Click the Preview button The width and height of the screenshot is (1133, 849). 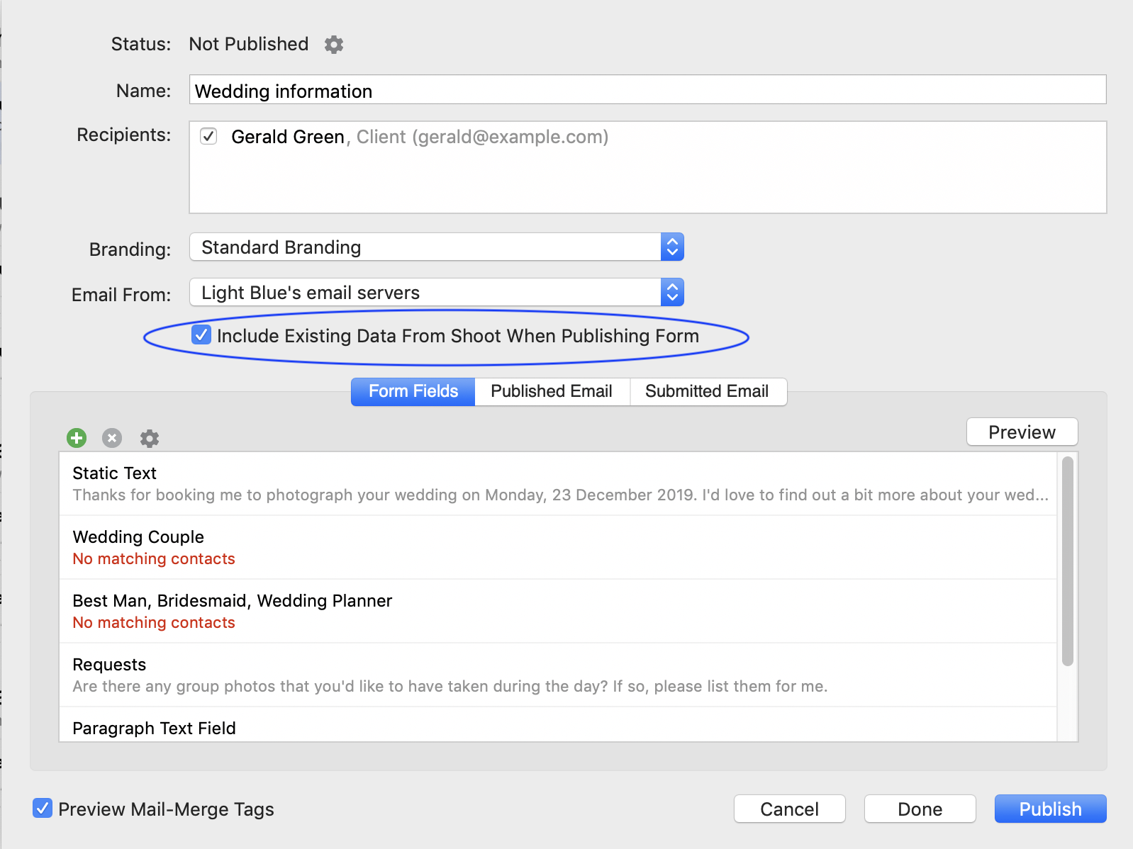(1022, 432)
